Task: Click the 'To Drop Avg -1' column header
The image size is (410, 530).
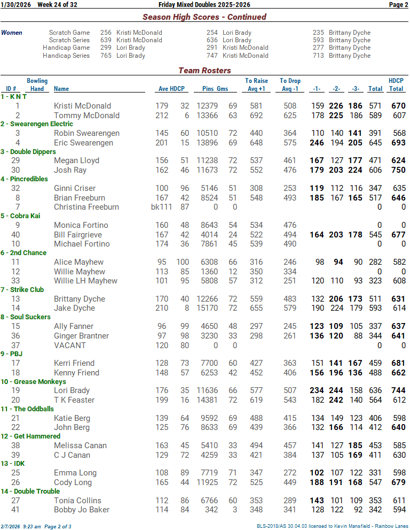Action: coord(290,85)
